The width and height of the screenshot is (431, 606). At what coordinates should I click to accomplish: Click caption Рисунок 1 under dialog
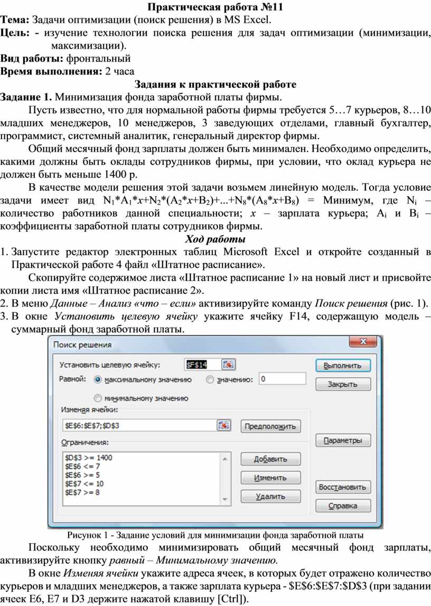point(215,535)
